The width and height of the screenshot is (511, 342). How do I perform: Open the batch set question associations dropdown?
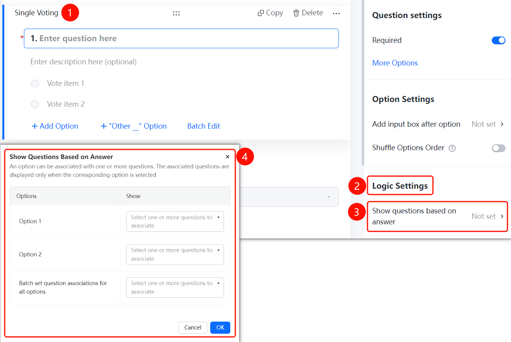175,287
